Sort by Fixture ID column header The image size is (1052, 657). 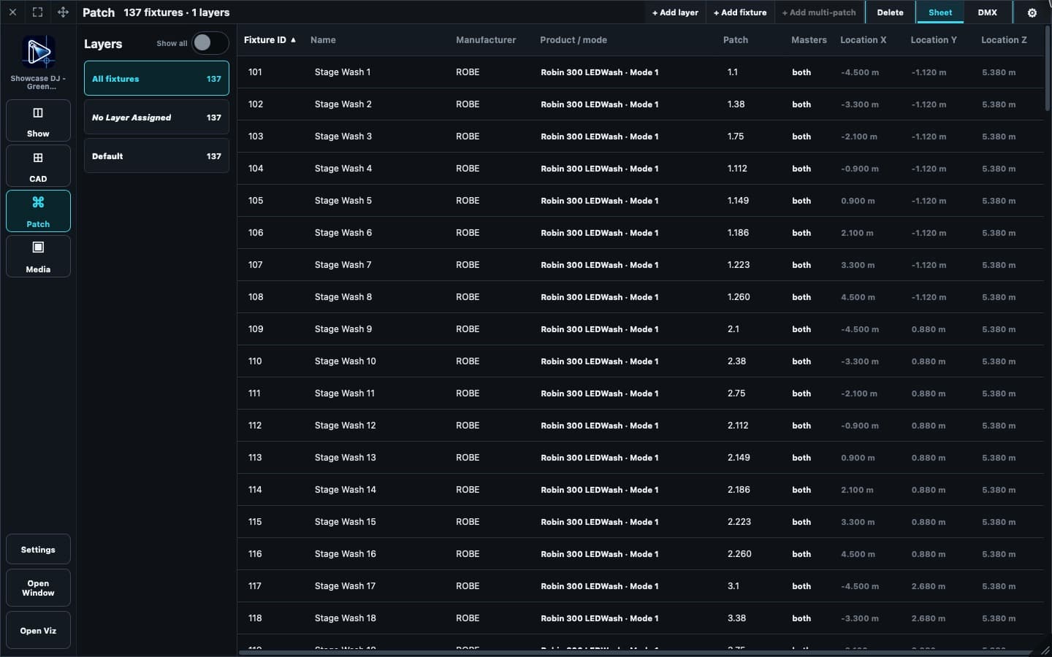coord(270,40)
